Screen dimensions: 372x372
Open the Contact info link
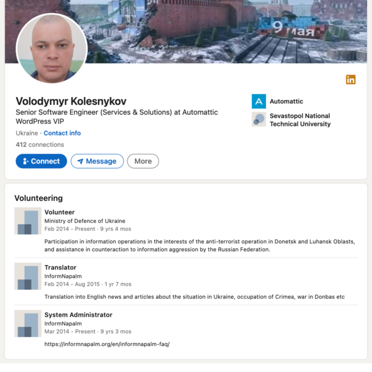tap(62, 133)
